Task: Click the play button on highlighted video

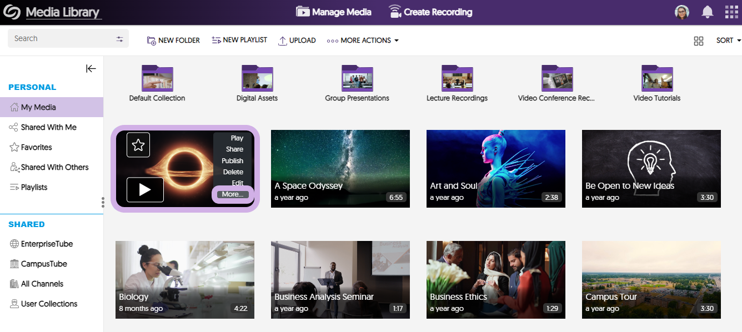Action: (x=145, y=190)
